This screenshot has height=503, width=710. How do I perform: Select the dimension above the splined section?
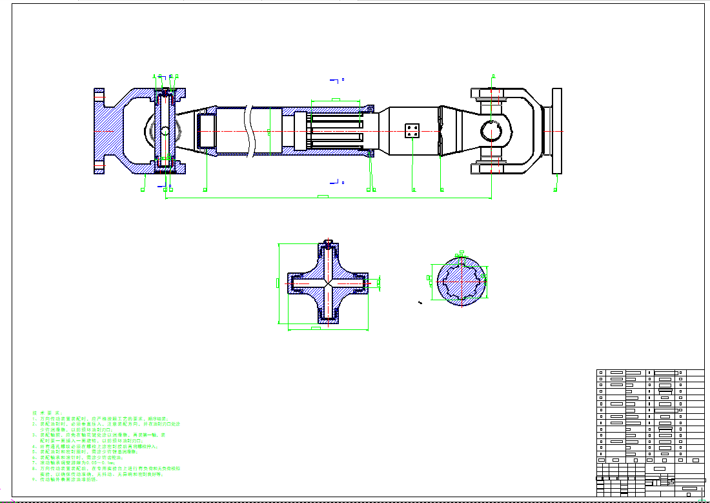pyautogui.click(x=335, y=100)
